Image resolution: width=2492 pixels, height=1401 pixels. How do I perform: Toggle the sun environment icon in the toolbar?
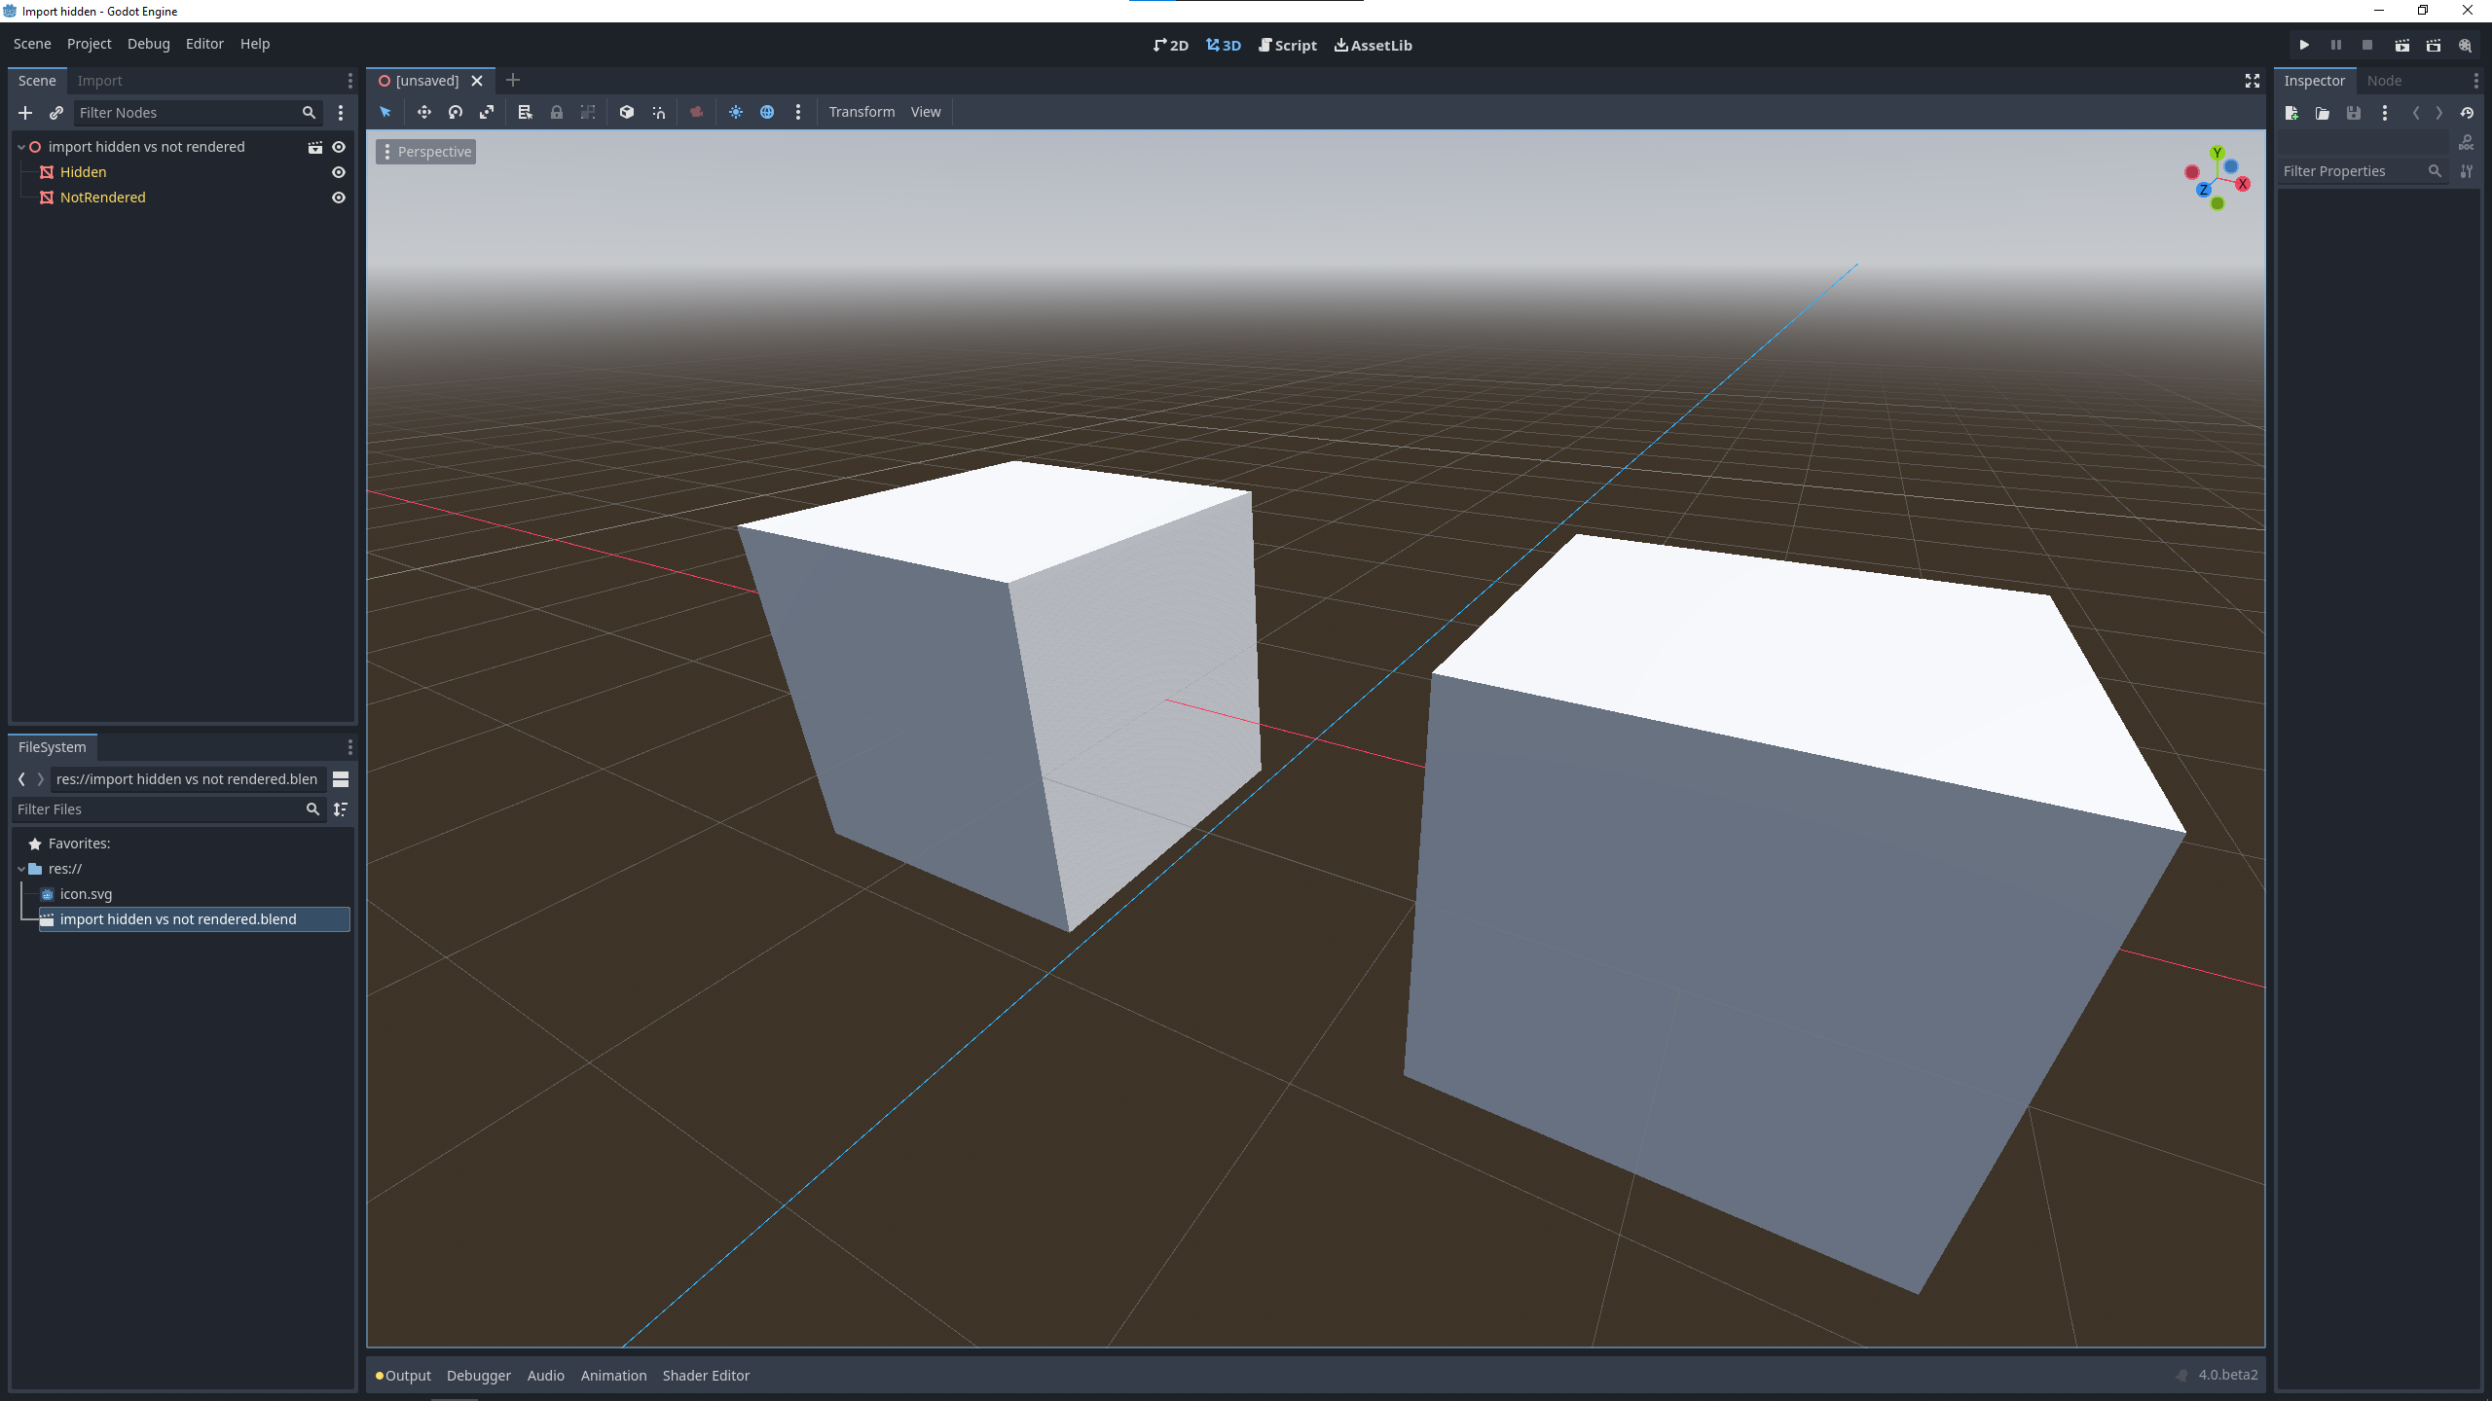tap(737, 112)
